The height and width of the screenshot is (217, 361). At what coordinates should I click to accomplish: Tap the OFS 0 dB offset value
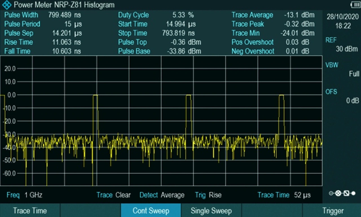click(342, 96)
